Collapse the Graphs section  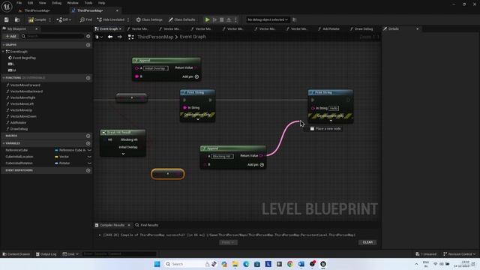point(4,45)
